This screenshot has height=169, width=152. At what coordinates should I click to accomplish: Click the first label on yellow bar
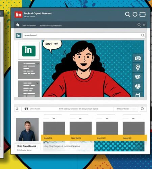48,138
